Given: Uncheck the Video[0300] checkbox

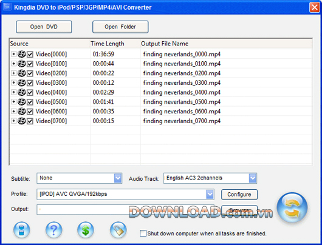Looking at the screenshot, I should 30,83.
